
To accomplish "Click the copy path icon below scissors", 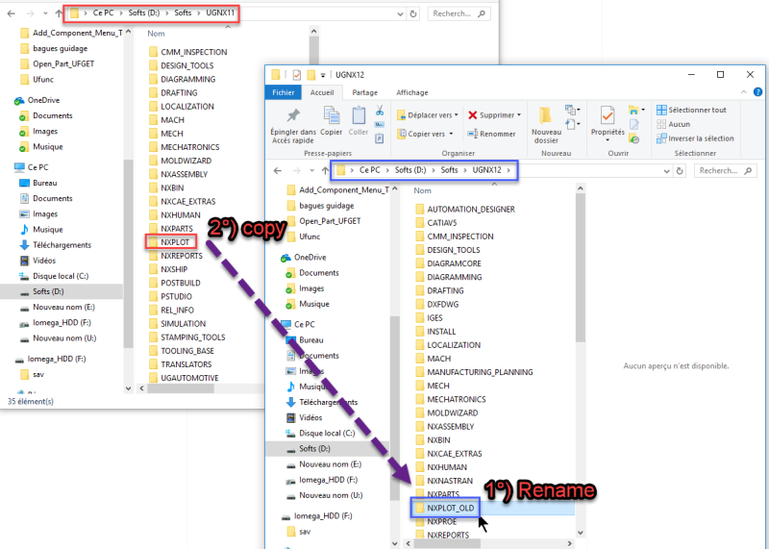I will pyautogui.click(x=379, y=125).
